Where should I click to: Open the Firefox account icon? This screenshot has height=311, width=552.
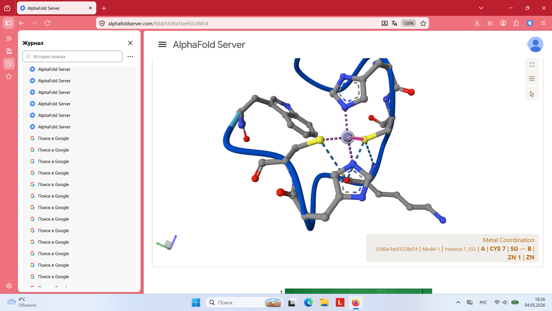503,23
